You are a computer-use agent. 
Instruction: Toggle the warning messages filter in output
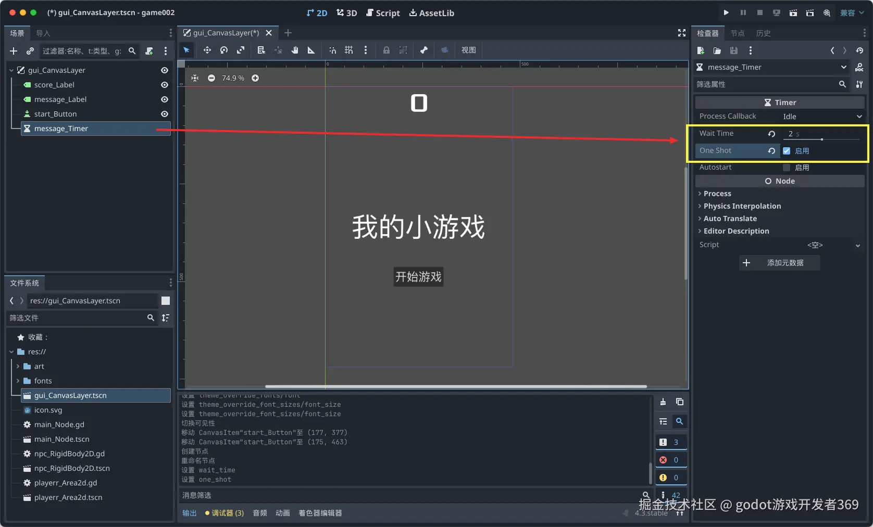(x=671, y=478)
